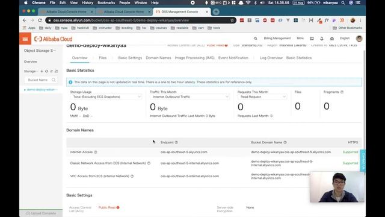Image resolution: width=385 pixels, height=217 pixels.
Task: Open the console search magnifier icon
Action: pos(255,39)
